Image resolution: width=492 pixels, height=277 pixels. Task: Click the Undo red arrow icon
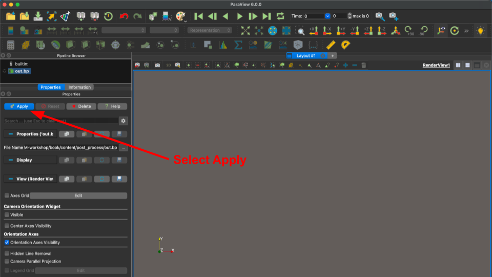[x=124, y=16]
